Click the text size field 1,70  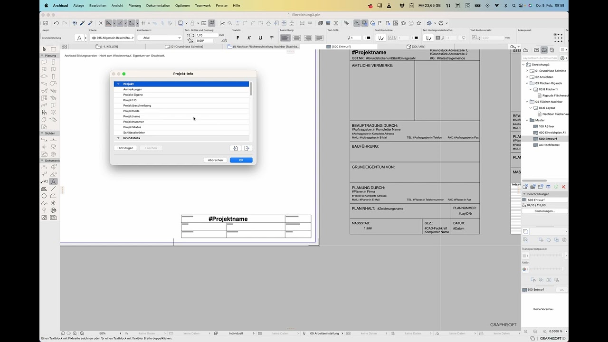tap(207, 35)
